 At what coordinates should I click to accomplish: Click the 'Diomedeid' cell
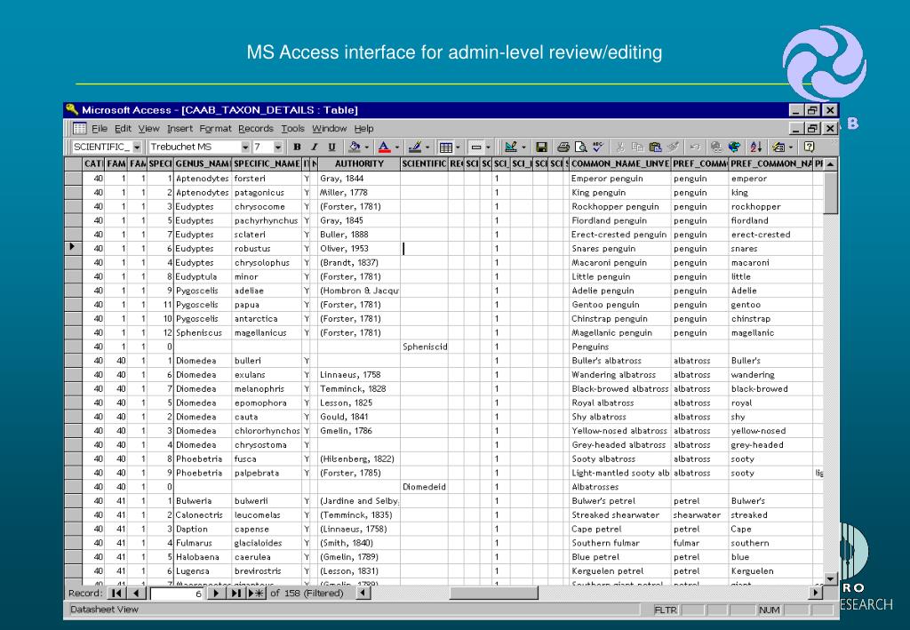click(x=424, y=487)
